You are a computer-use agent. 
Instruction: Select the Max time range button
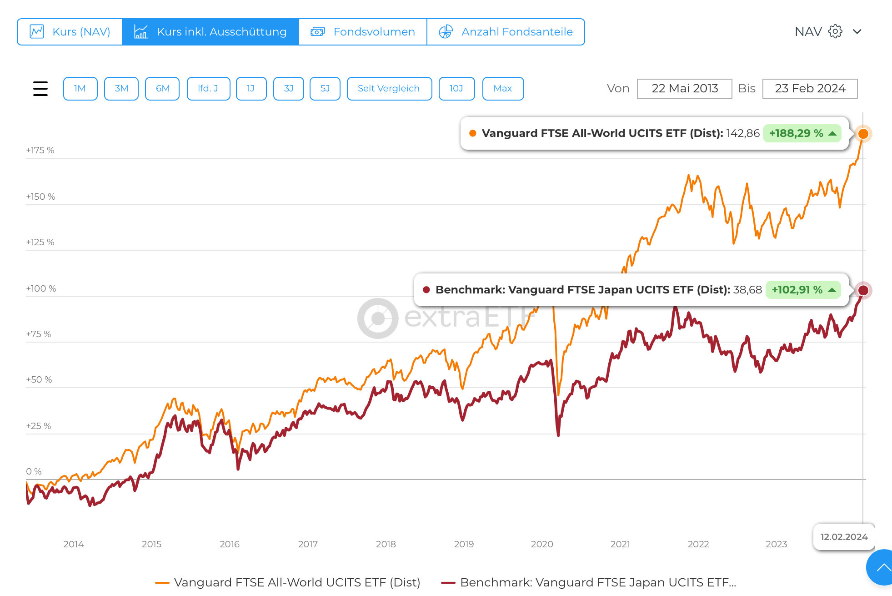pyautogui.click(x=502, y=89)
